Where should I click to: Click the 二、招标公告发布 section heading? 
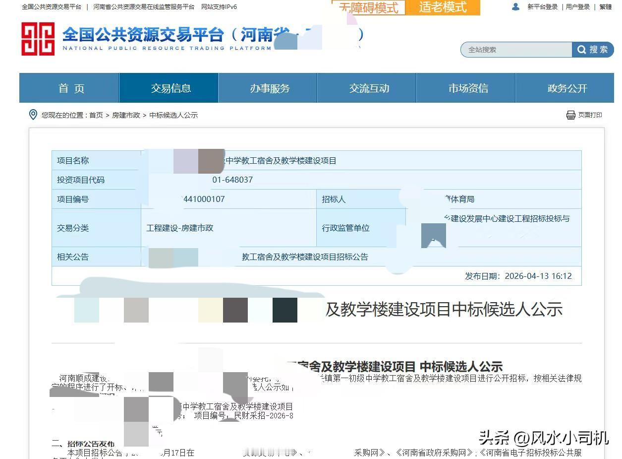click(83, 444)
